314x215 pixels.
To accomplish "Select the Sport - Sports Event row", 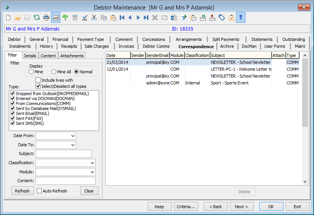I will point(202,83).
